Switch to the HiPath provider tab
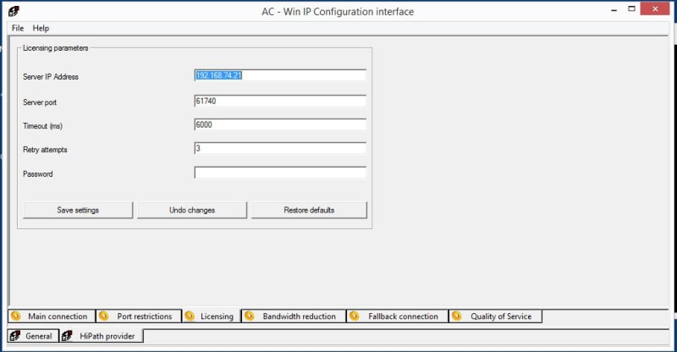The height and width of the screenshot is (352, 677). [101, 336]
